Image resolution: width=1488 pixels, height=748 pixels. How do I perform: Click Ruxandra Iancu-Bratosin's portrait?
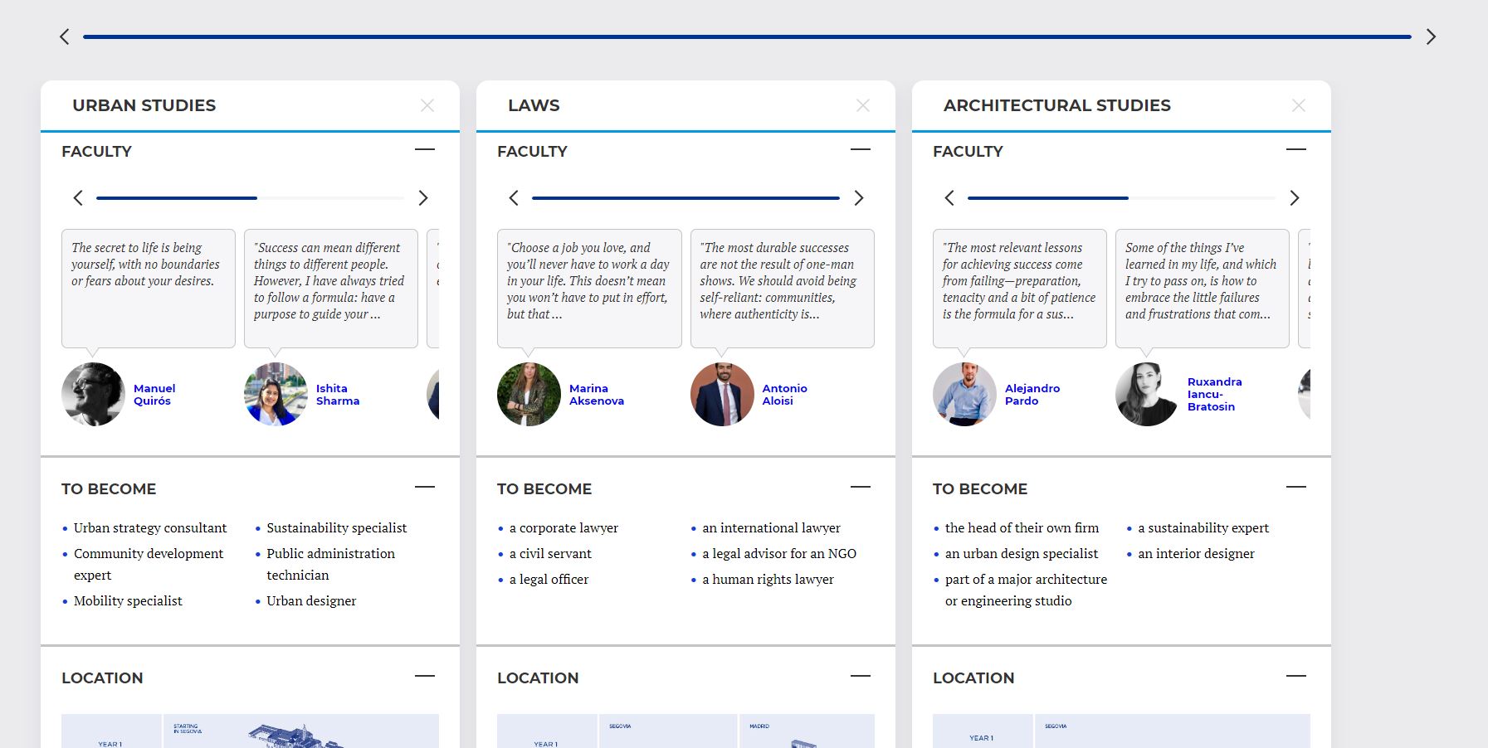[1147, 395]
